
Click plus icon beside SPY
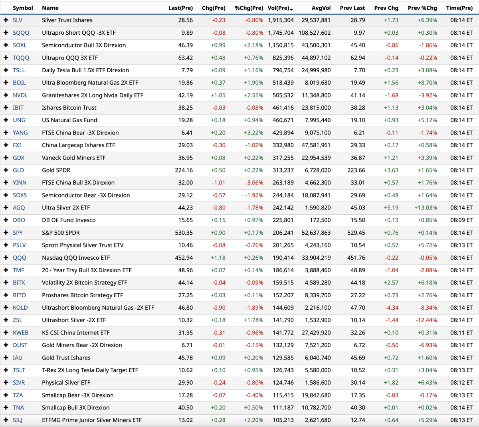[6, 233]
